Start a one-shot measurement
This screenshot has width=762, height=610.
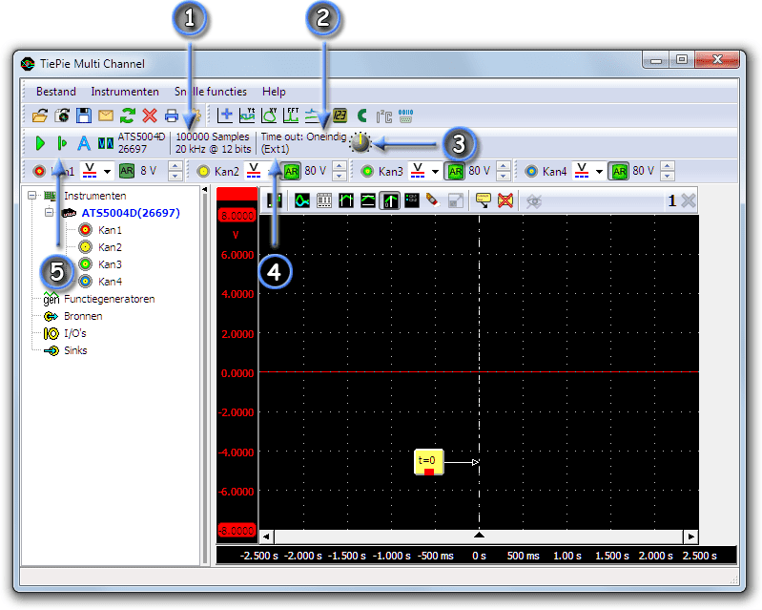coord(62,143)
